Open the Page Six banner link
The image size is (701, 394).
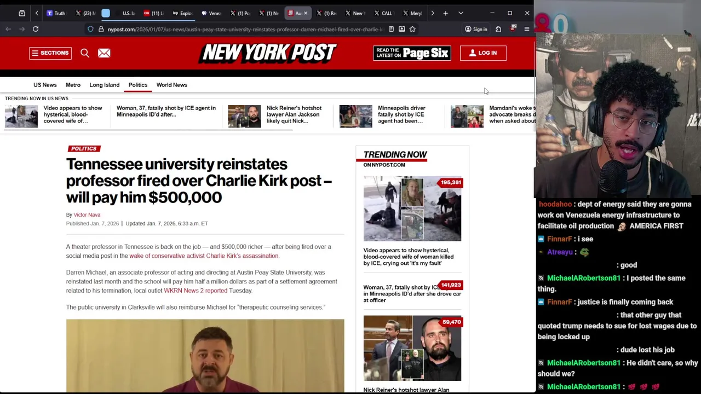pyautogui.click(x=412, y=53)
